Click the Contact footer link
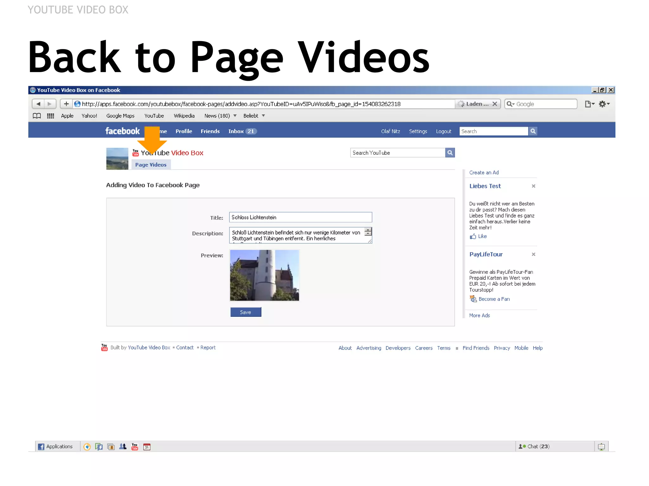649x486 pixels. coord(185,347)
